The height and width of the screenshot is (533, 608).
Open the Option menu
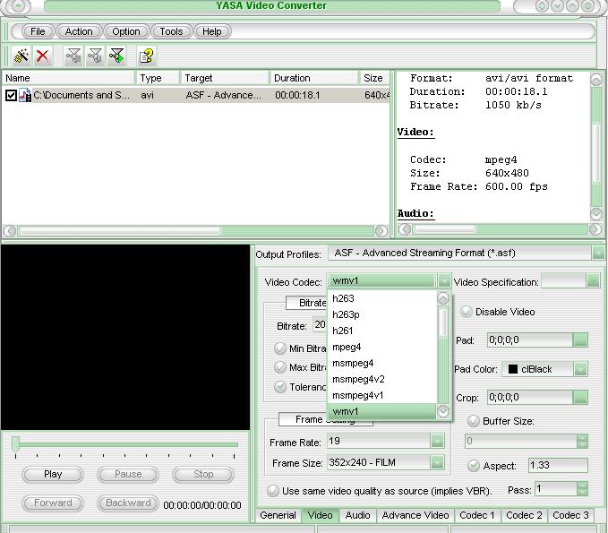126,31
